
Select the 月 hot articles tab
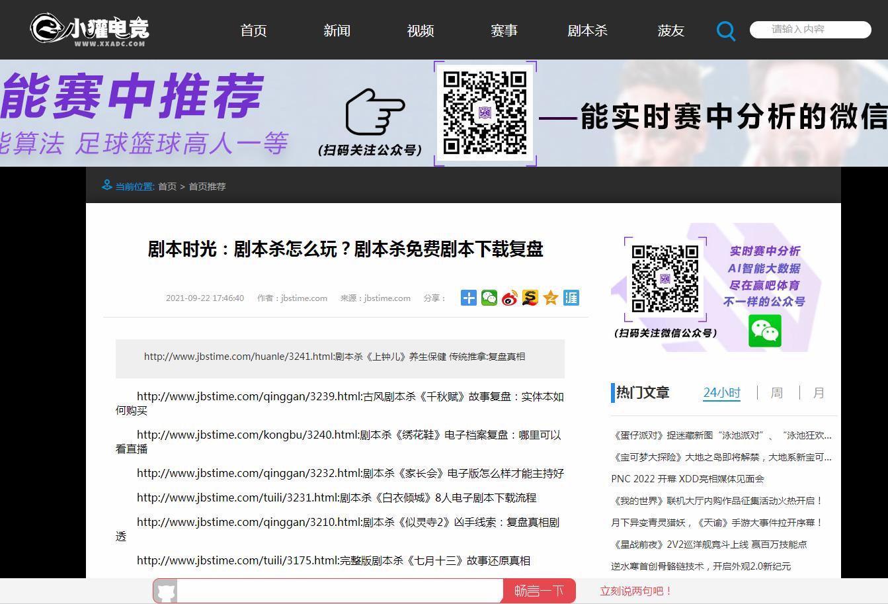point(819,392)
